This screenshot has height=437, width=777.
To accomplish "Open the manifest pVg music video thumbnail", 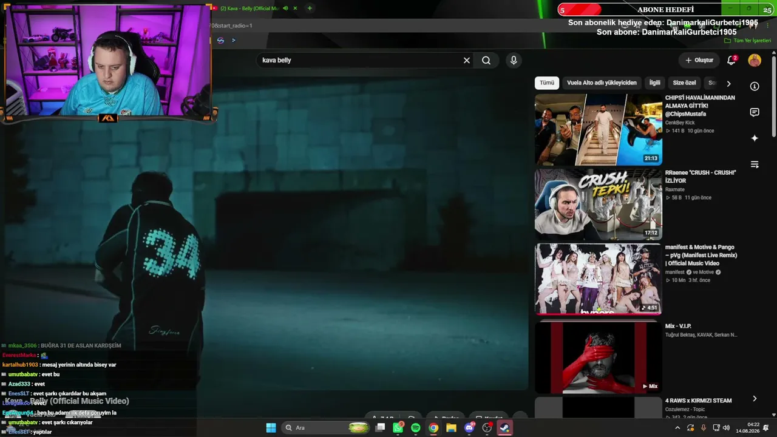I will (x=599, y=279).
